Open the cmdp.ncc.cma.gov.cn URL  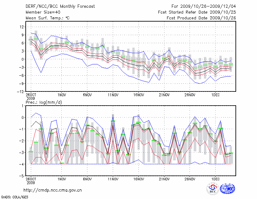coord(53,190)
